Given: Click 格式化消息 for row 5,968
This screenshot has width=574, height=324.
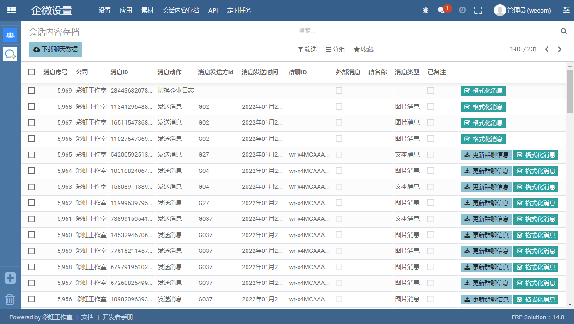Looking at the screenshot, I should point(483,107).
